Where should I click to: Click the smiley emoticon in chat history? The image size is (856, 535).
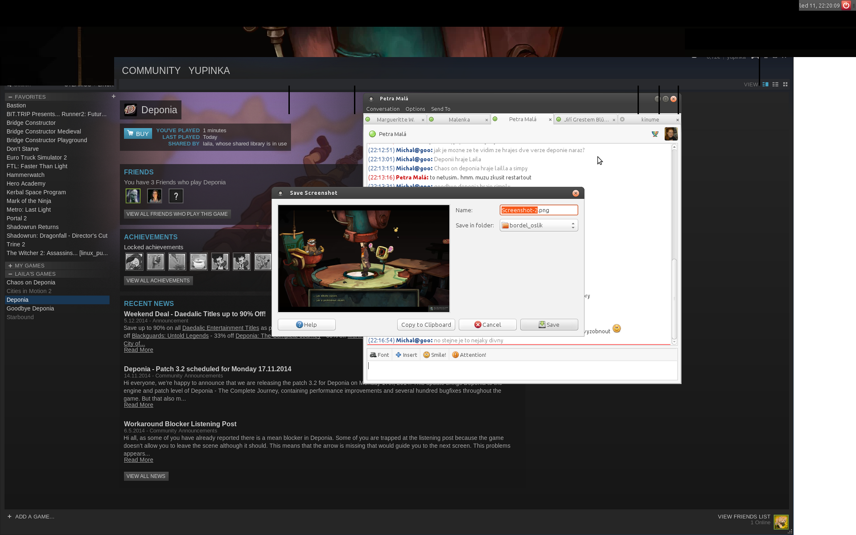[x=617, y=329]
